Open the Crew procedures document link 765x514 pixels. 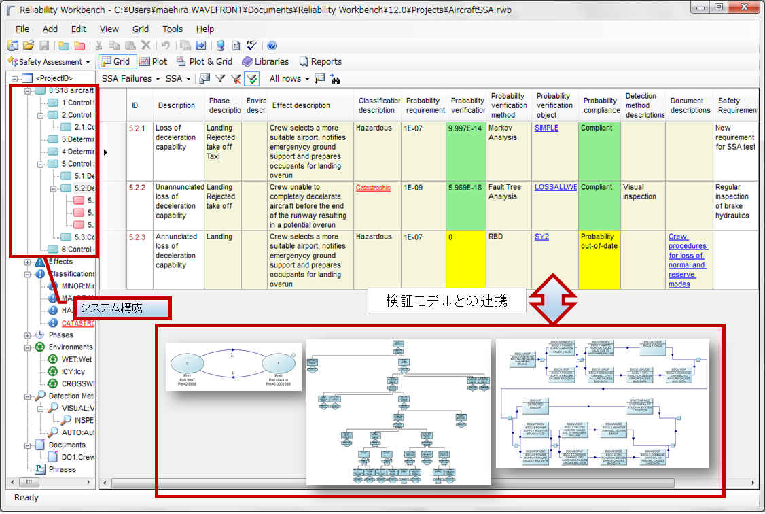(687, 260)
